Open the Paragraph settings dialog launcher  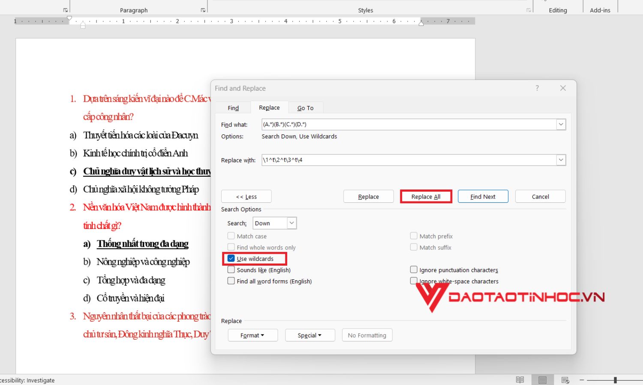pyautogui.click(x=203, y=10)
